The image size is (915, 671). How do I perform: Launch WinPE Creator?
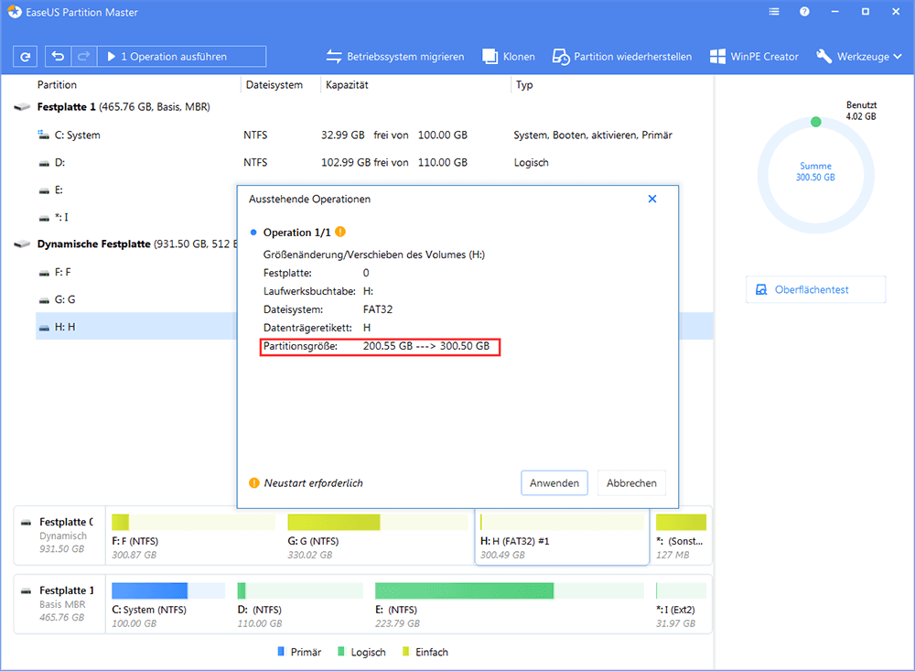(x=754, y=57)
